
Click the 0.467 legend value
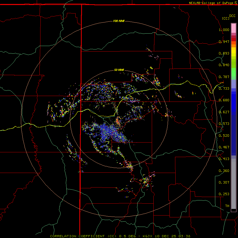(224, 147)
